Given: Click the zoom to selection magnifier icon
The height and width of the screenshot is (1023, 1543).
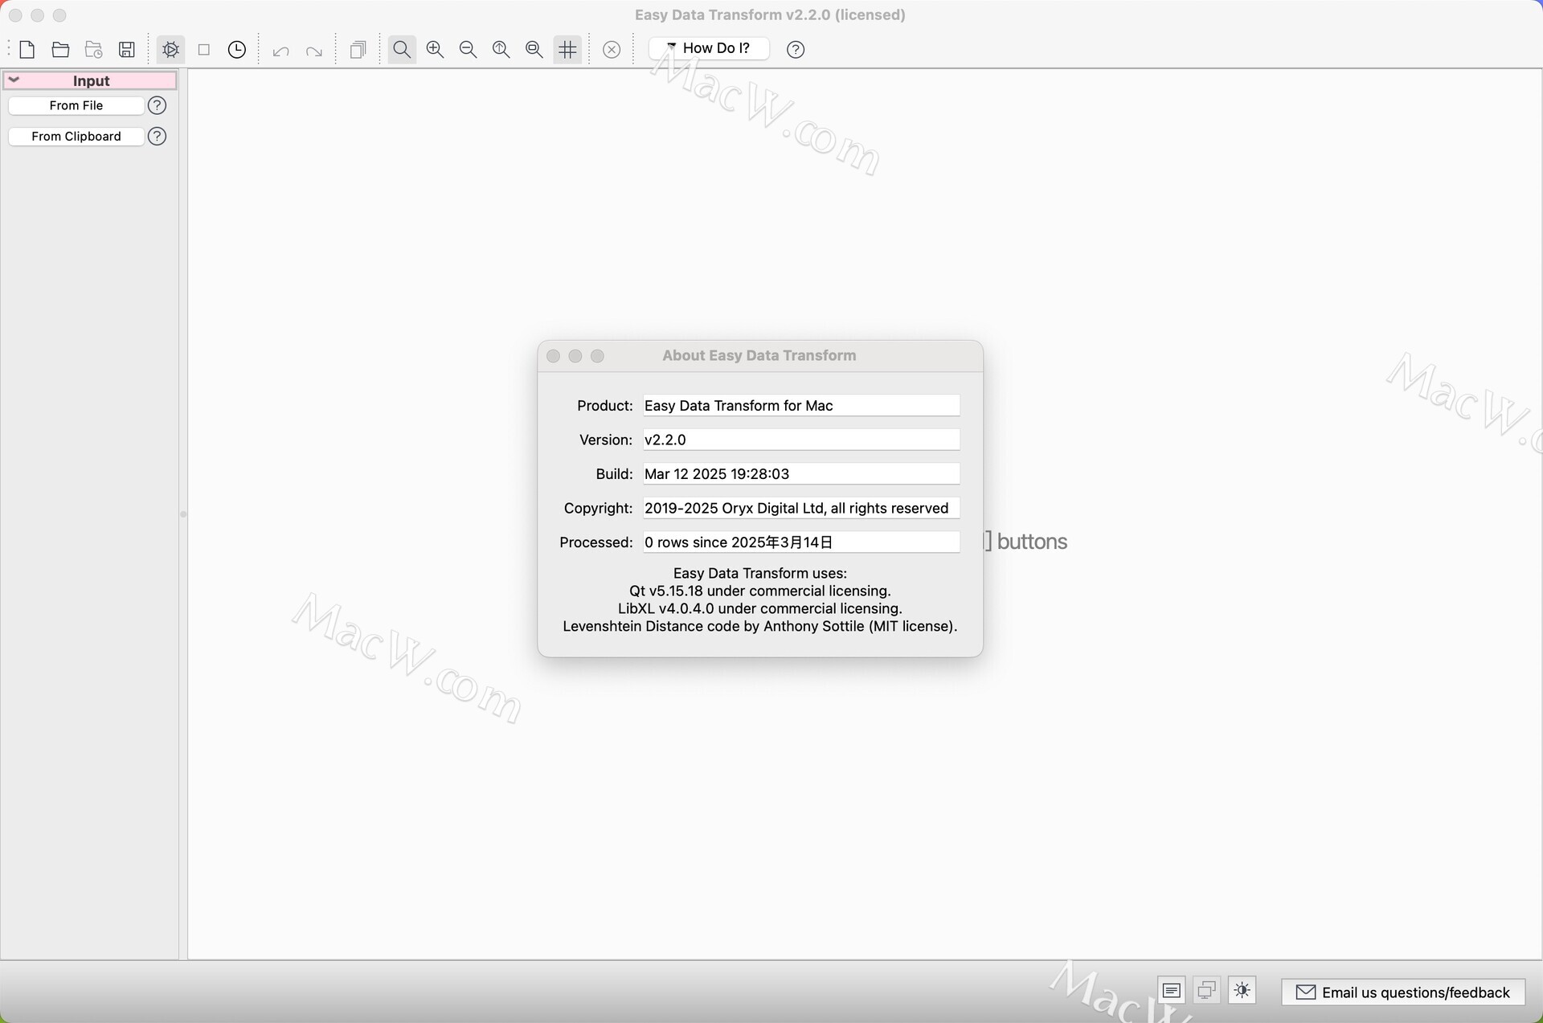Looking at the screenshot, I should [x=534, y=50].
